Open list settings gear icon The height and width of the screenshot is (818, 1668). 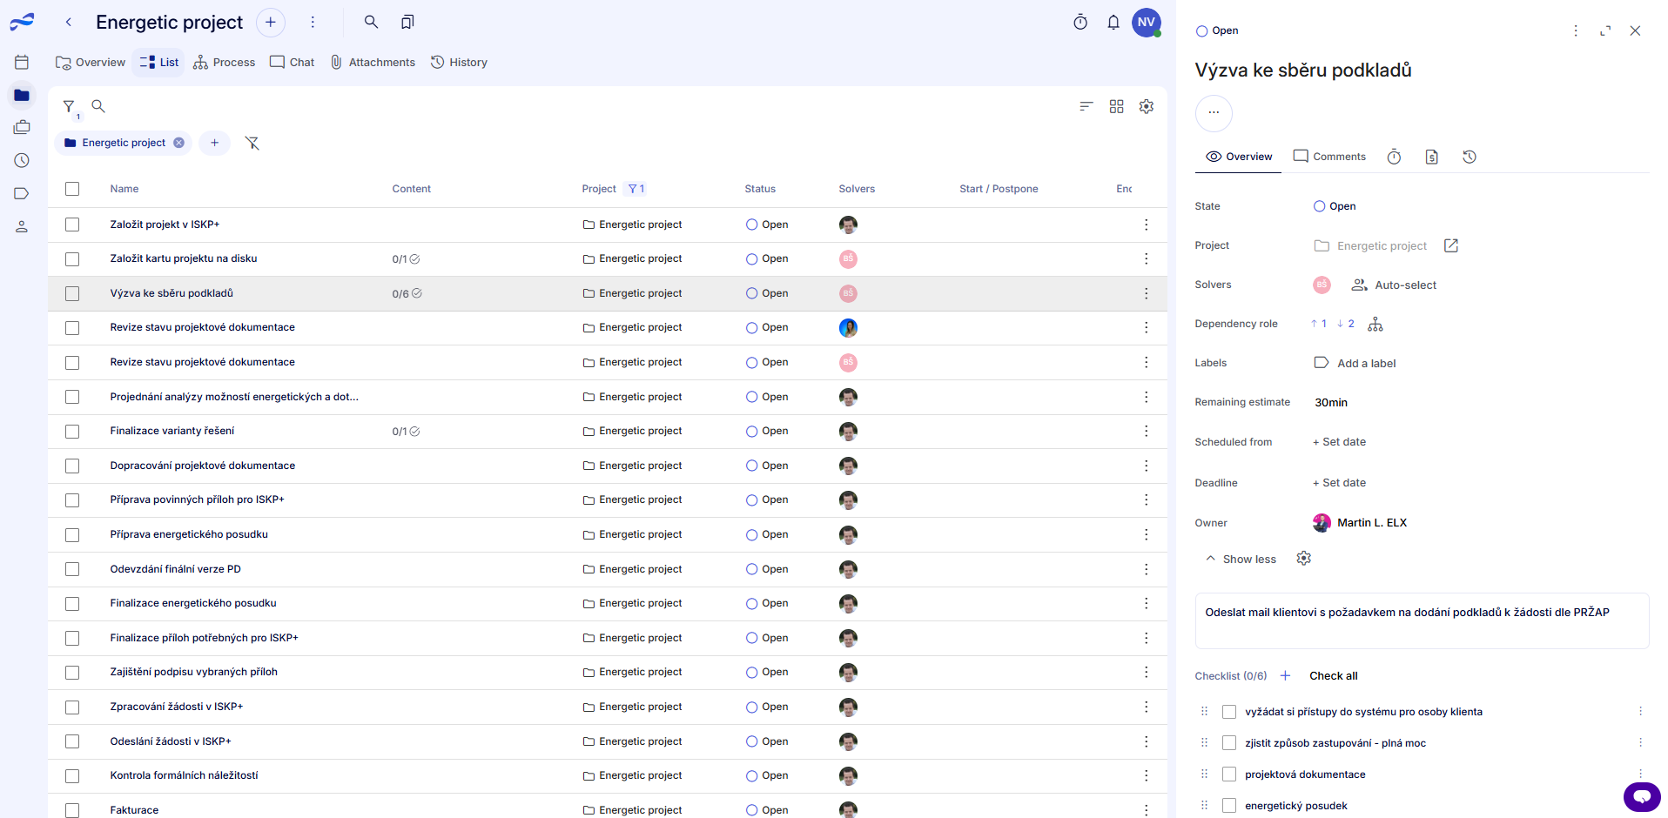[x=1147, y=106]
